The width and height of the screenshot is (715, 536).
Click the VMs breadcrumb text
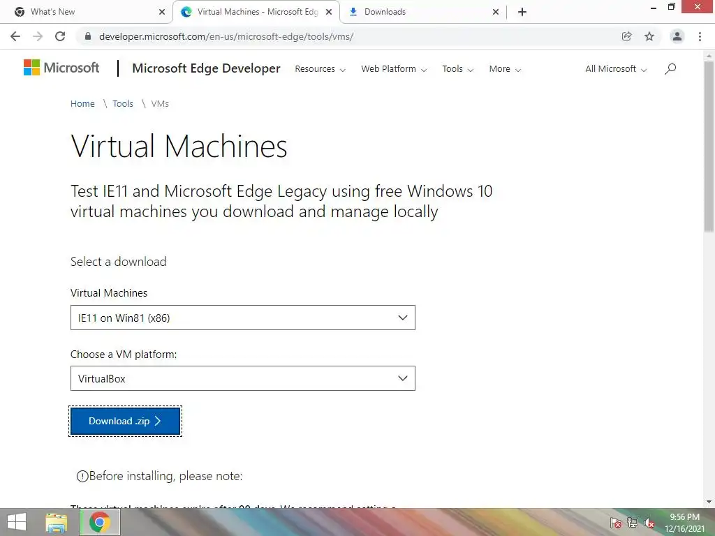pyautogui.click(x=160, y=104)
